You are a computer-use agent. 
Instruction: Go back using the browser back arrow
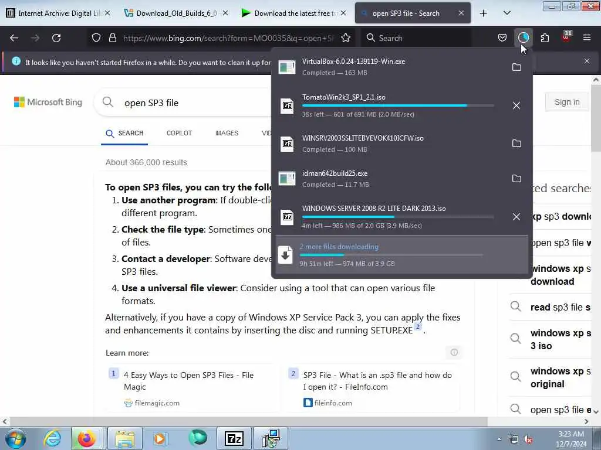tap(14, 38)
